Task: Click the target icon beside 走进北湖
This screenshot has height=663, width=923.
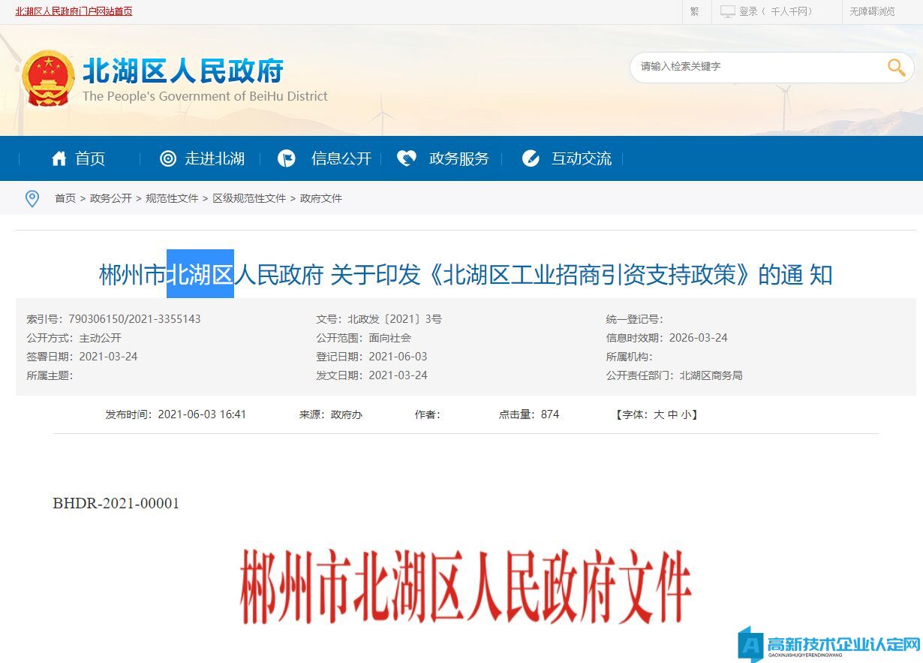Action: coord(168,158)
